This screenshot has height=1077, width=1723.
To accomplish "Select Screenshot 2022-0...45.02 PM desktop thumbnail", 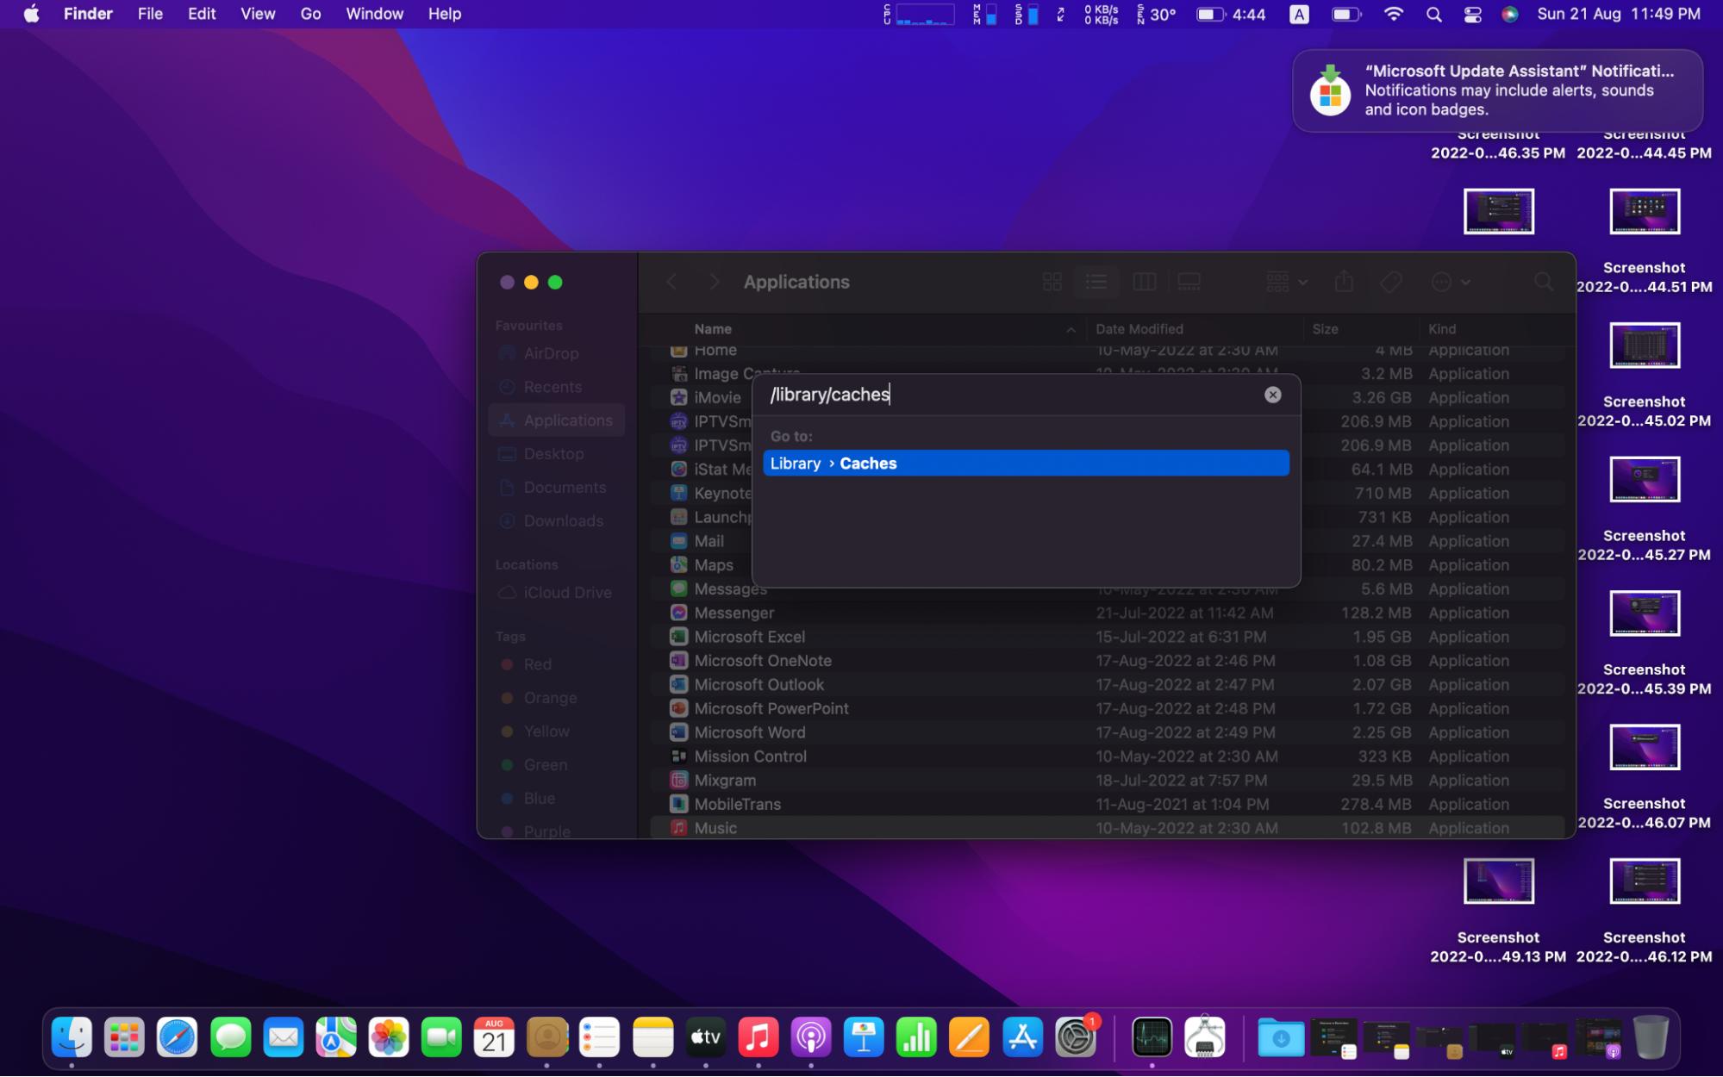I will coord(1644,345).
